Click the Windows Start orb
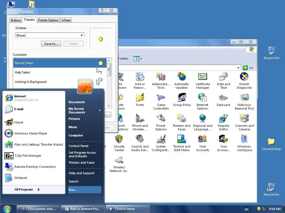285x213 pixels. (x=7, y=209)
